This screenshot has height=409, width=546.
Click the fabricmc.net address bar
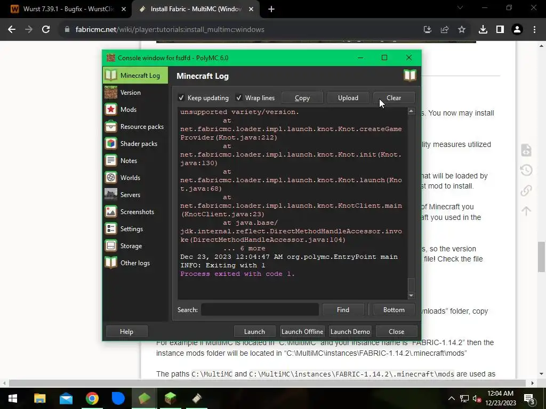pos(240,30)
